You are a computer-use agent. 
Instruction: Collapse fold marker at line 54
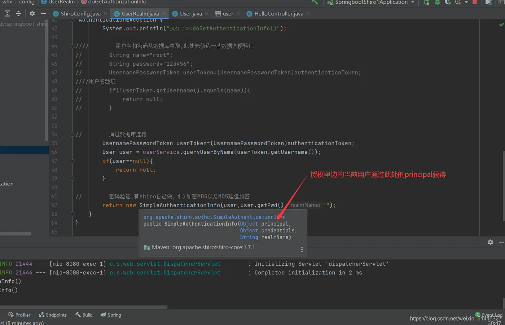(x=73, y=135)
